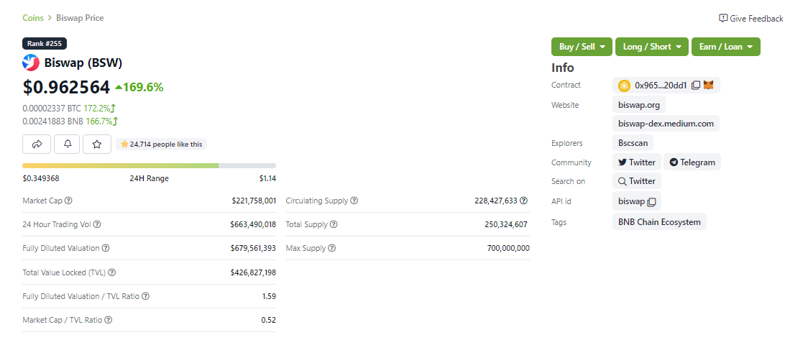Copy the biswap API id

[x=651, y=202]
